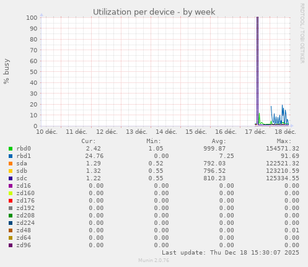Click the 18 déc. x-axis date label

click(285, 132)
